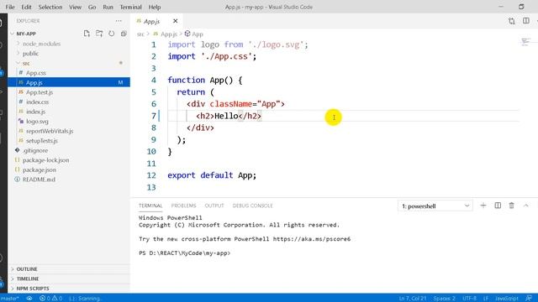The height and width of the screenshot is (302, 538).
Task: Select App.js in the file tree
Action: click(34, 82)
